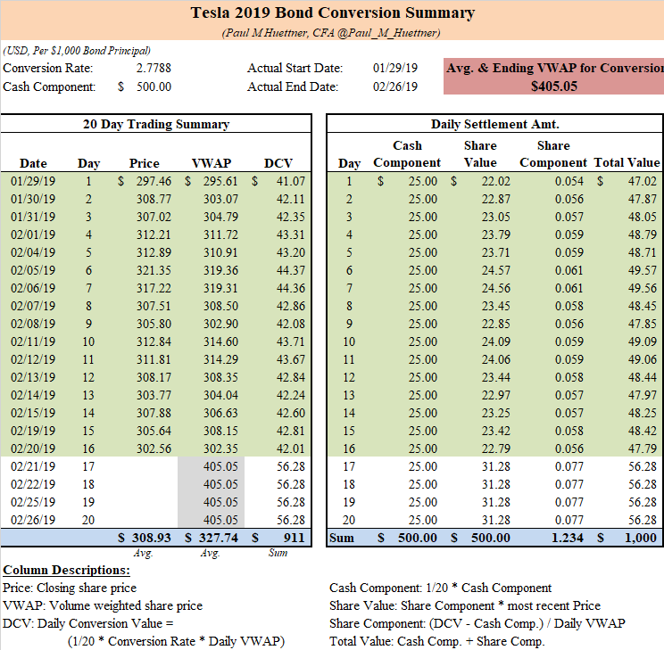
Task: Click date cell 02/08/19
Action: tap(33, 324)
